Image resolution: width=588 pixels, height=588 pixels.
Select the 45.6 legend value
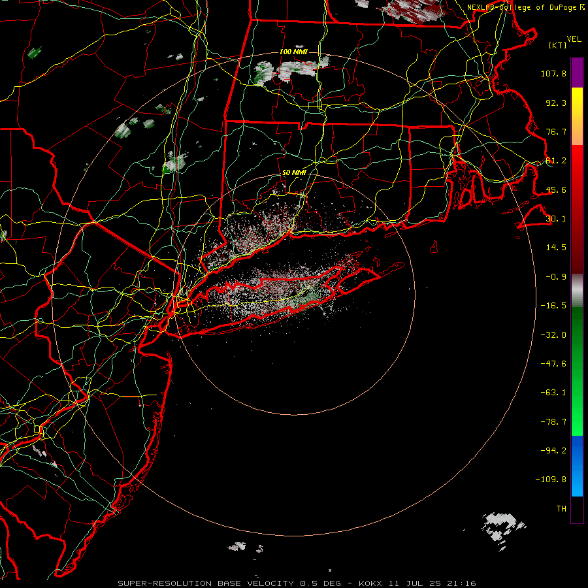(556, 189)
